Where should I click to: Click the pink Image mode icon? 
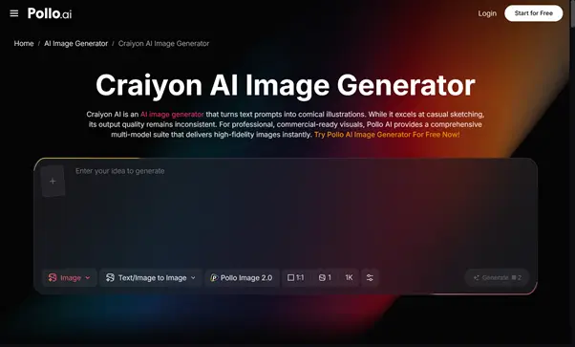(53, 277)
